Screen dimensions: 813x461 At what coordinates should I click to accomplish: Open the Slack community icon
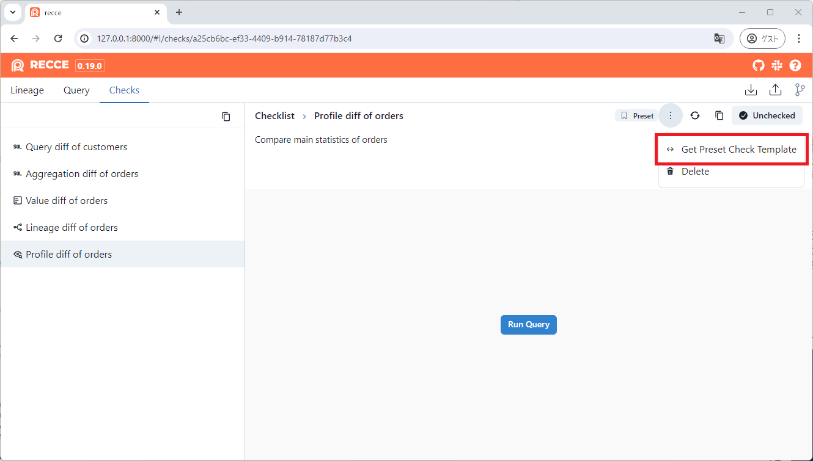pyautogui.click(x=777, y=65)
